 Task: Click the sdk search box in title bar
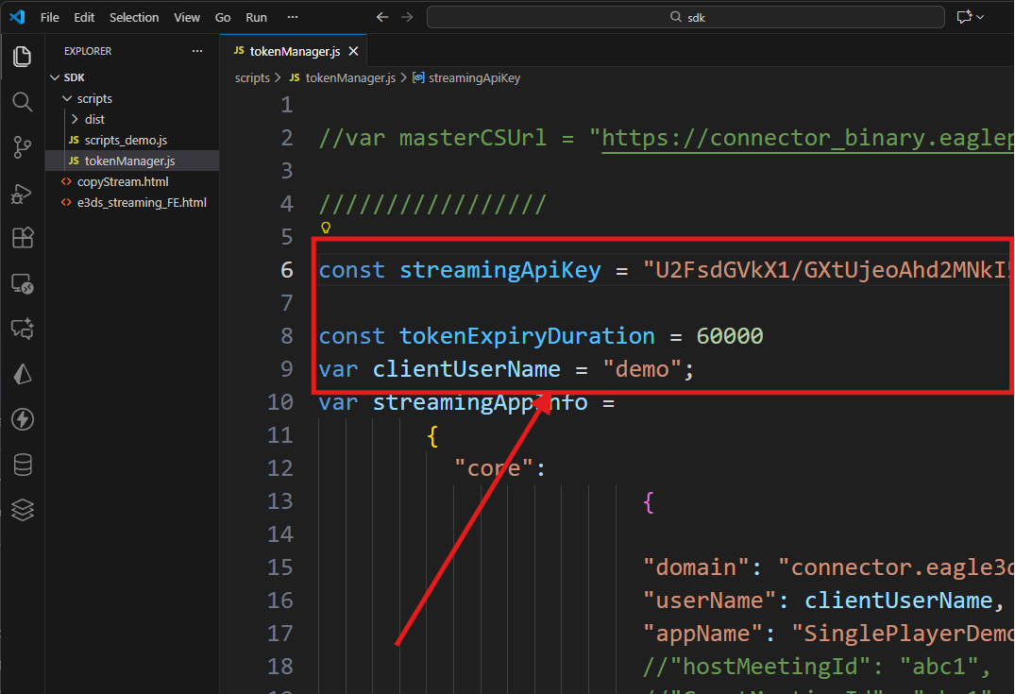pyautogui.click(x=685, y=17)
